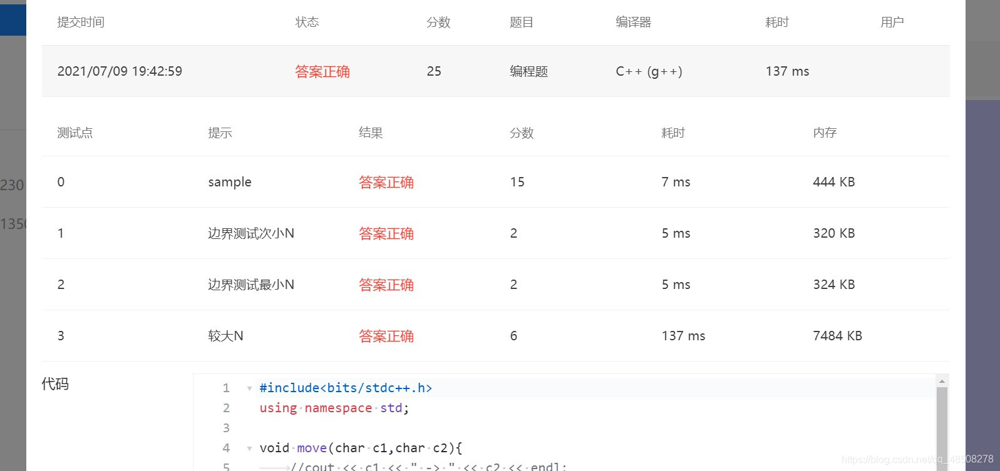This screenshot has height=471, width=1000.
Task: Click result 答案正确 for sample test
Action: click(x=386, y=183)
